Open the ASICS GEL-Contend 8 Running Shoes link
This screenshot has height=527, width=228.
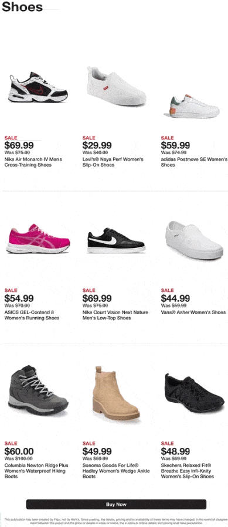point(32,315)
